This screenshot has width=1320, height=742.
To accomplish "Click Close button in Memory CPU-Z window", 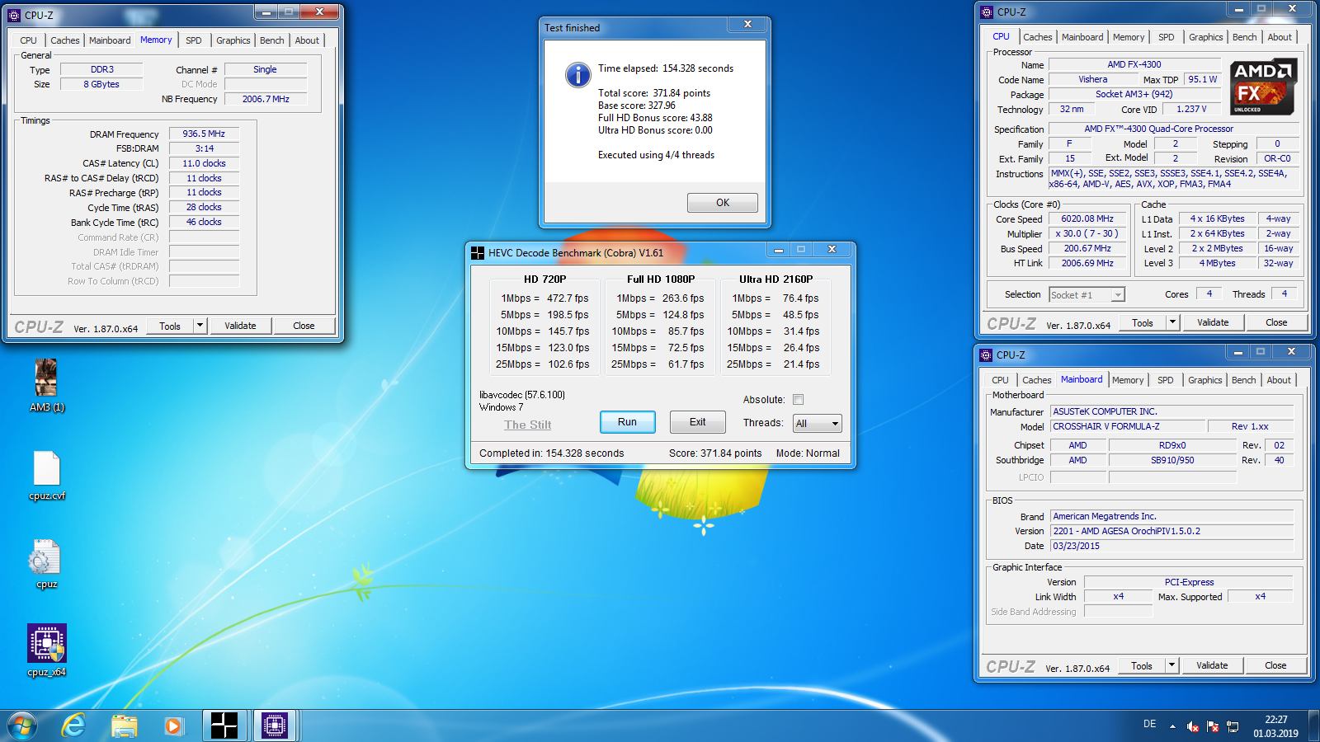I will [304, 326].
